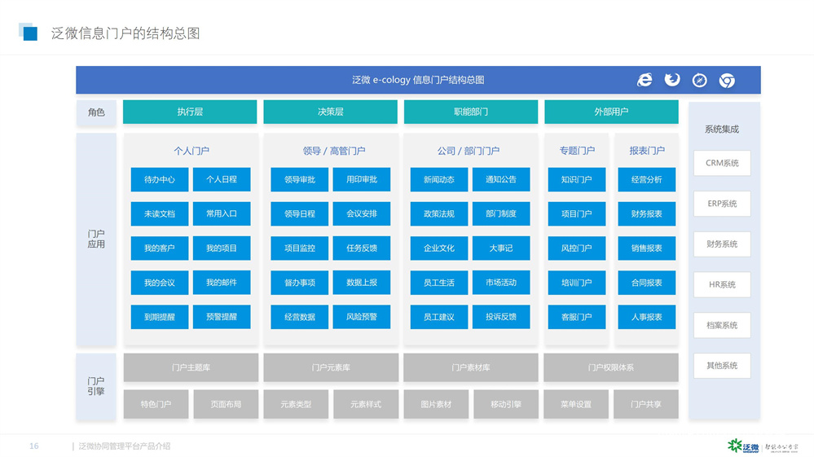Click the 会议安排 tile
Image resolution: width=814 pixels, height=457 pixels.
coord(362,213)
